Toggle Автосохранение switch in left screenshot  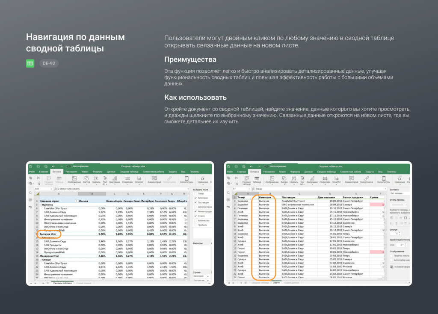click(68, 166)
